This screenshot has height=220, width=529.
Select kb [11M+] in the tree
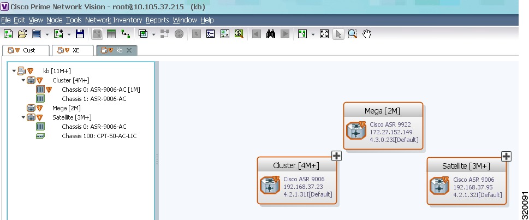[x=57, y=71]
